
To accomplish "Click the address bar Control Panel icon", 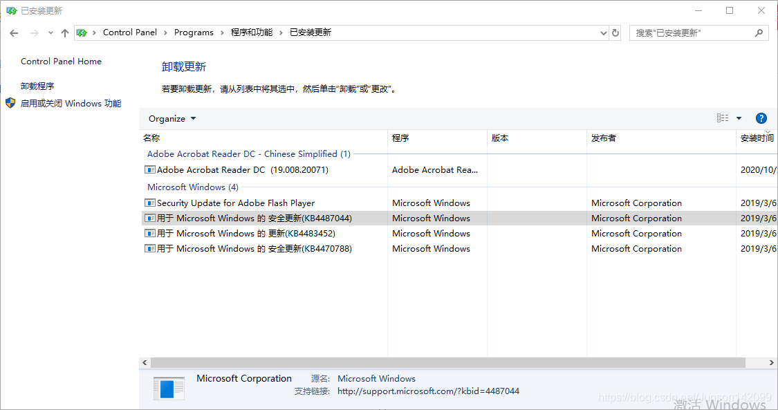I will point(82,32).
